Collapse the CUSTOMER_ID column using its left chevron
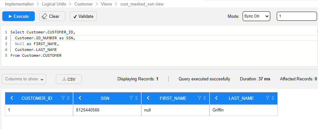Viewport: 318px width, 129px height. point(12,98)
